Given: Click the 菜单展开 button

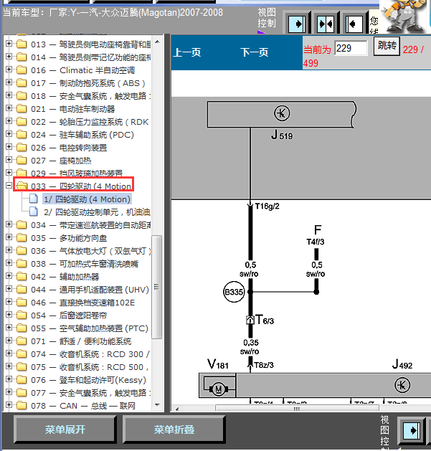Looking at the screenshot, I should [x=65, y=429].
